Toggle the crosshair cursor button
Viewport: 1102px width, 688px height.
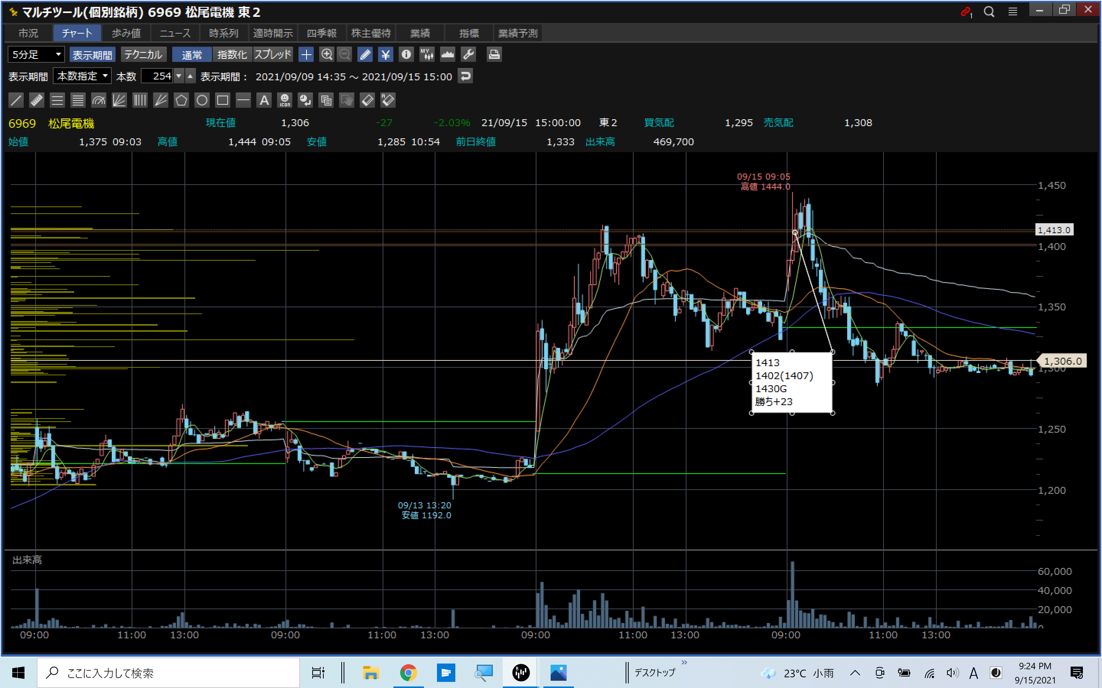pyautogui.click(x=306, y=55)
